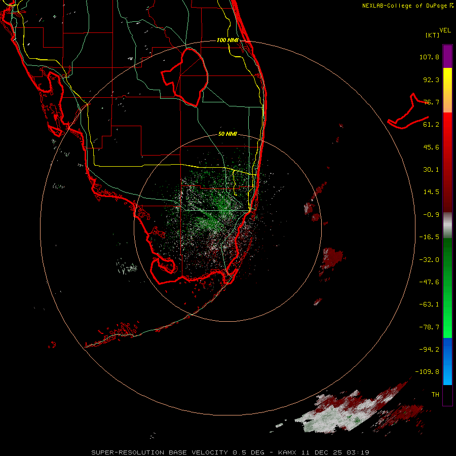Select the 76.7 legend value
This screenshot has width=456, height=456.
(431, 102)
